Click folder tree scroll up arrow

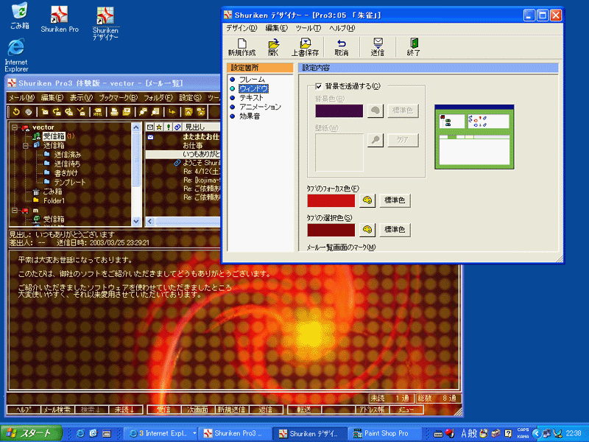pyautogui.click(x=136, y=127)
